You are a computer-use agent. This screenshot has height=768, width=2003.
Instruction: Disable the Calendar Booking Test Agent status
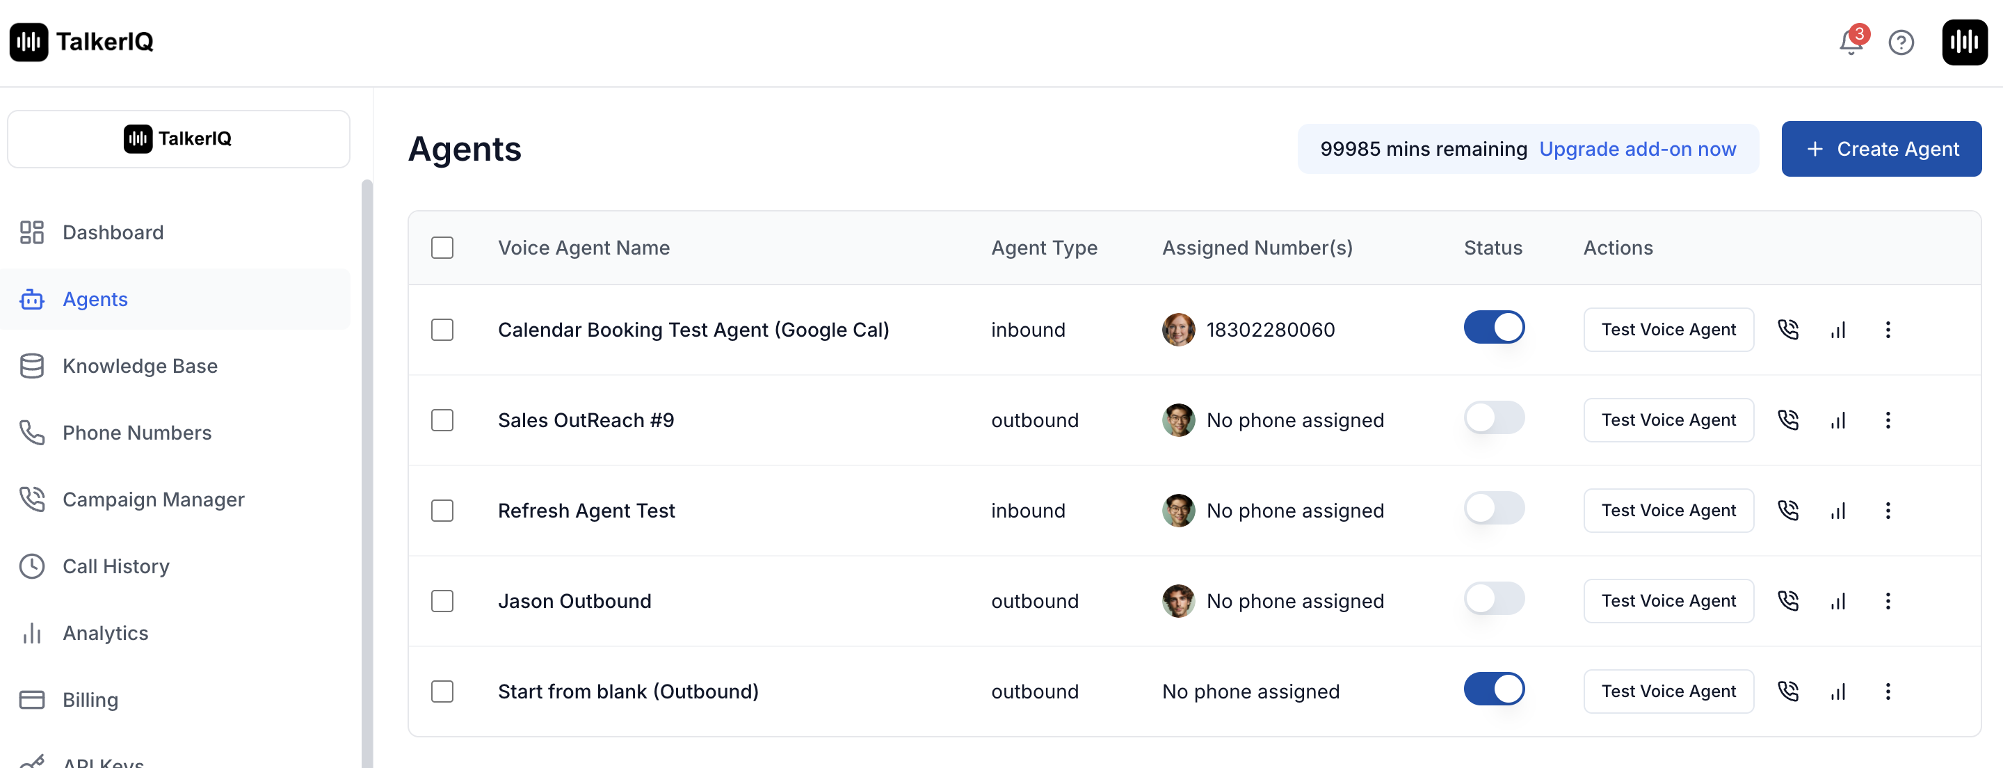pos(1494,328)
